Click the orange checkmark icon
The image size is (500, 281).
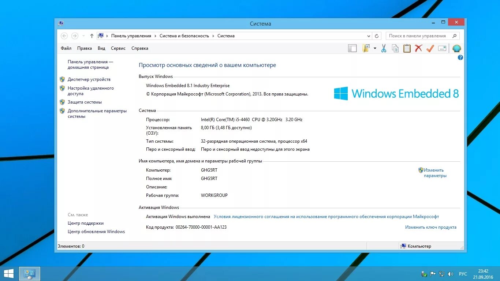pos(430,48)
